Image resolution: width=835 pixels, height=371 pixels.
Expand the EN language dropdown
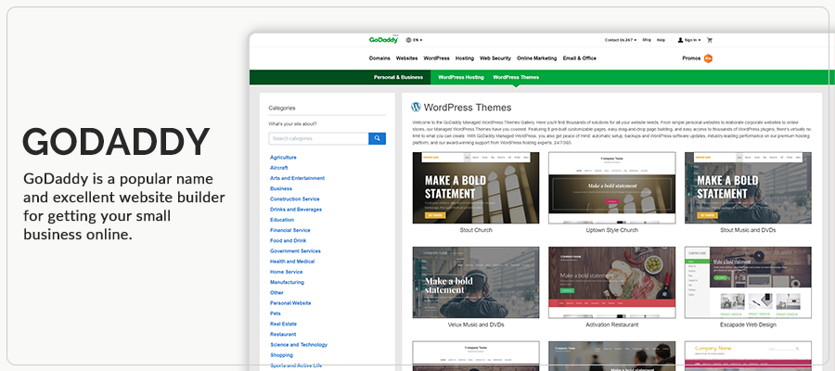pyautogui.click(x=418, y=40)
